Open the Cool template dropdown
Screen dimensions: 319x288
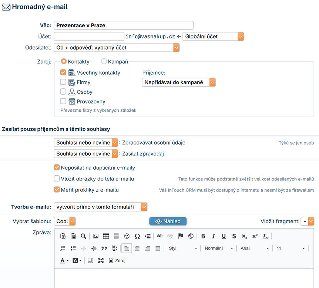pos(64,221)
